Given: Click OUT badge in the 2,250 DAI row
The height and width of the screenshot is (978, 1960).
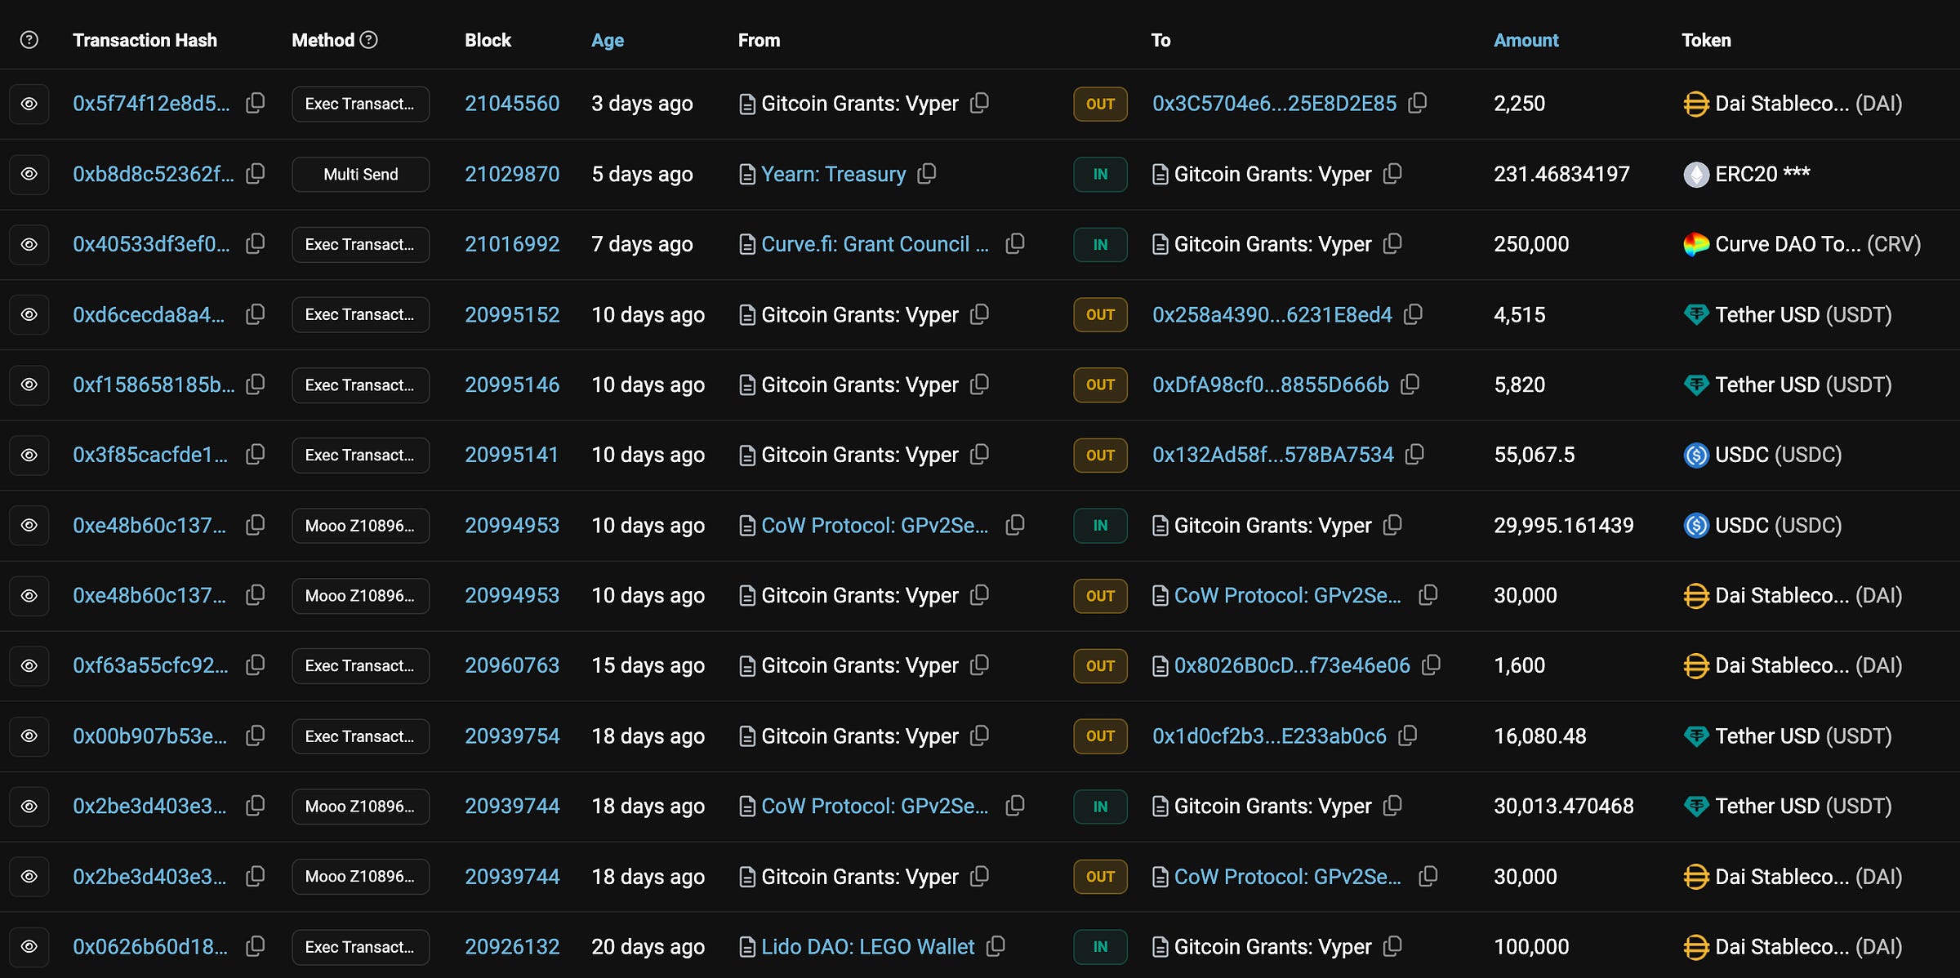Looking at the screenshot, I should pos(1100,104).
